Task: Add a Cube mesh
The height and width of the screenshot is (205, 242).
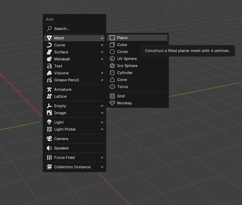Action: tap(137, 45)
